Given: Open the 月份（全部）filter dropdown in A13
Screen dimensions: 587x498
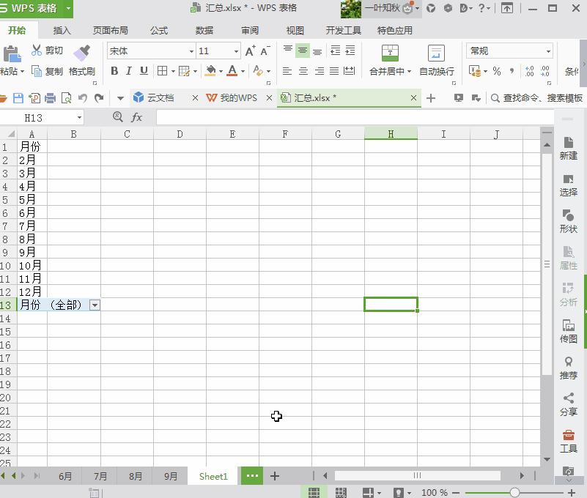Looking at the screenshot, I should [x=95, y=305].
